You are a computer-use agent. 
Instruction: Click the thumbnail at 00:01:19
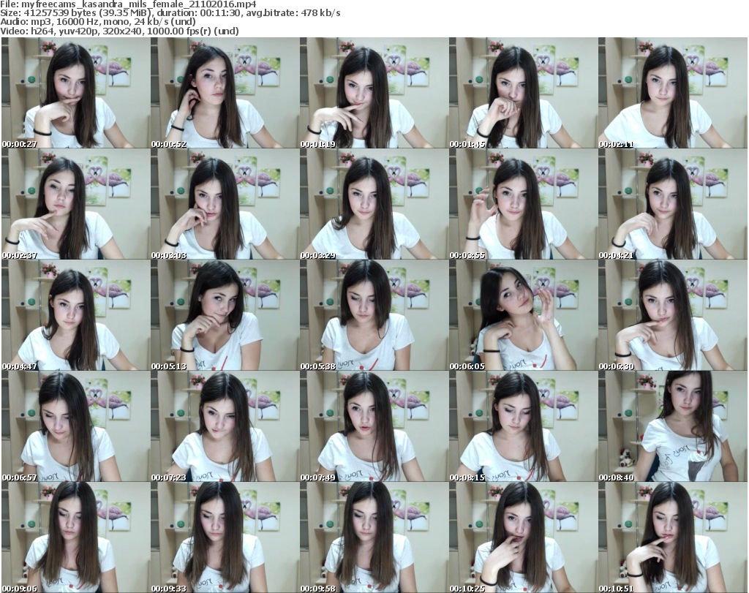pos(374,93)
